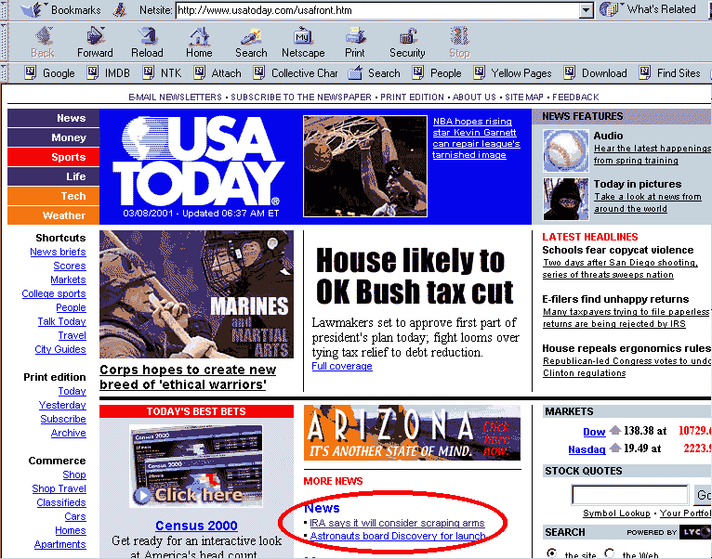Click the E-MAIL NEWSLETTERS link
Image resolution: width=712 pixels, height=559 pixels.
(x=176, y=97)
